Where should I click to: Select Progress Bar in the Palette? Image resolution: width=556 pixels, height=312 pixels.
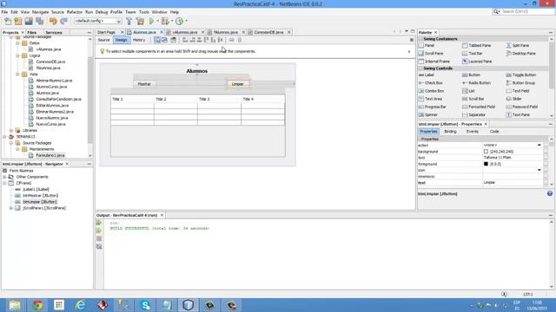tap(433, 107)
